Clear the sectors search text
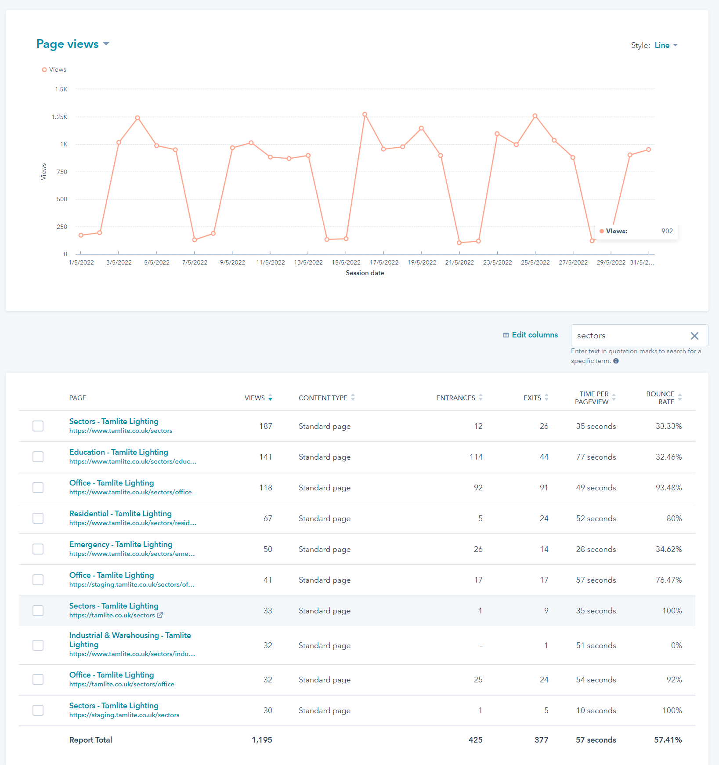This screenshot has width=719, height=765. (x=694, y=336)
